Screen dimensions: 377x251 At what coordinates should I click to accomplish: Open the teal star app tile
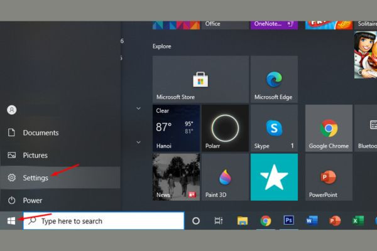[274, 177]
